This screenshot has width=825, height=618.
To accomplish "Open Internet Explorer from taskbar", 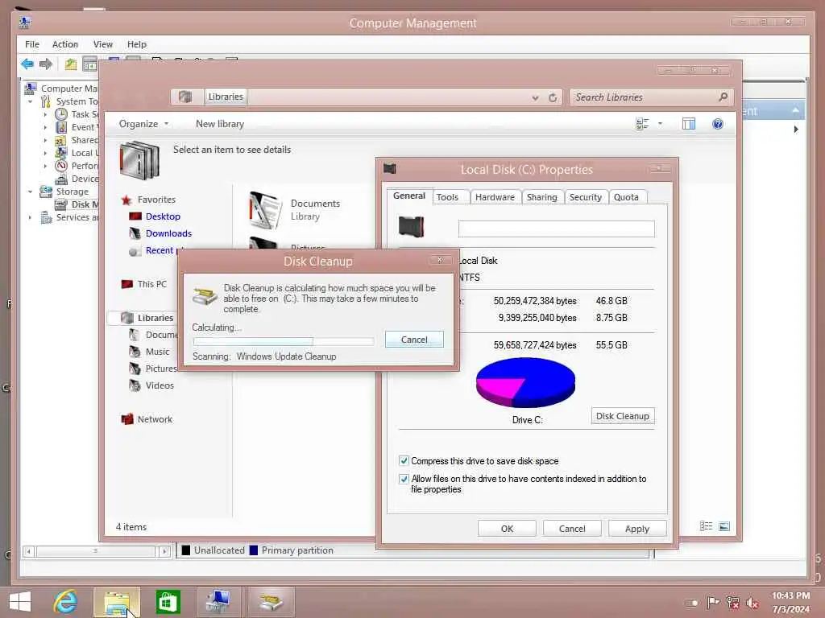I will point(65,602).
